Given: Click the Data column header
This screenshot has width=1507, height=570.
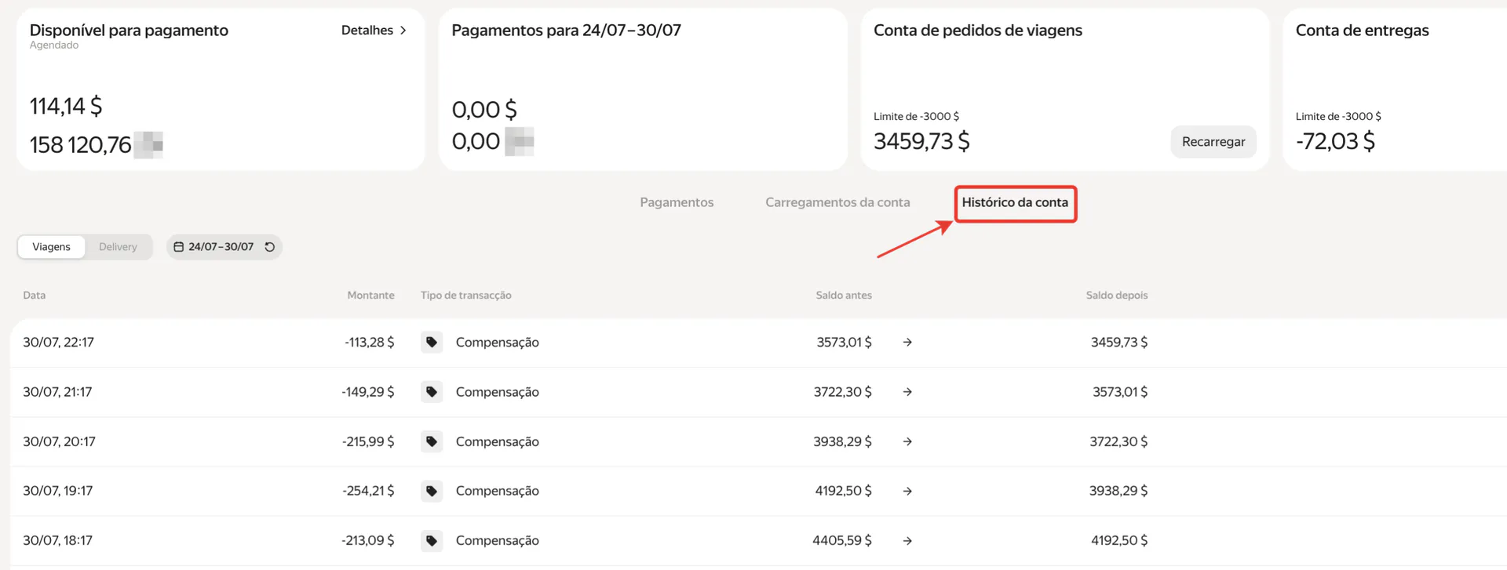Looking at the screenshot, I should tap(35, 296).
